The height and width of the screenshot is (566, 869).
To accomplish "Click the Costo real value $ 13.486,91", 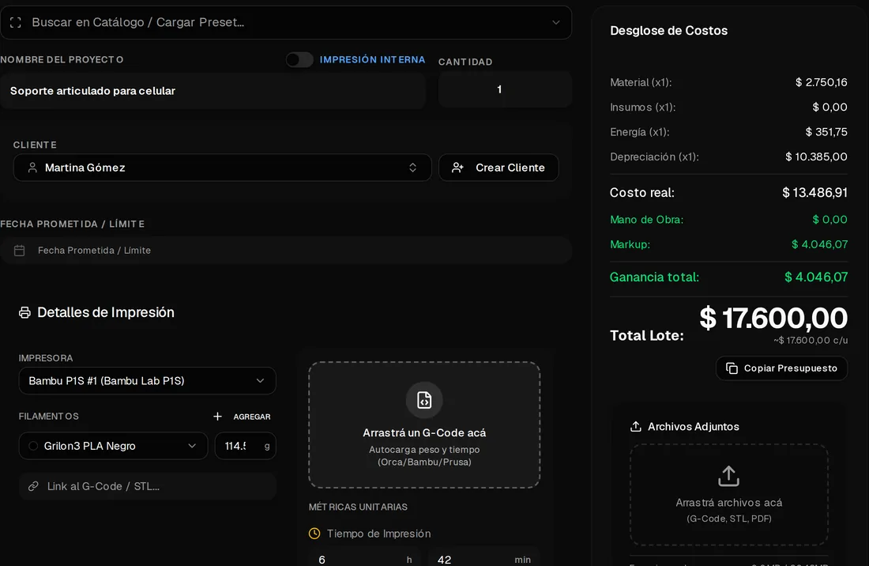I will coord(814,192).
